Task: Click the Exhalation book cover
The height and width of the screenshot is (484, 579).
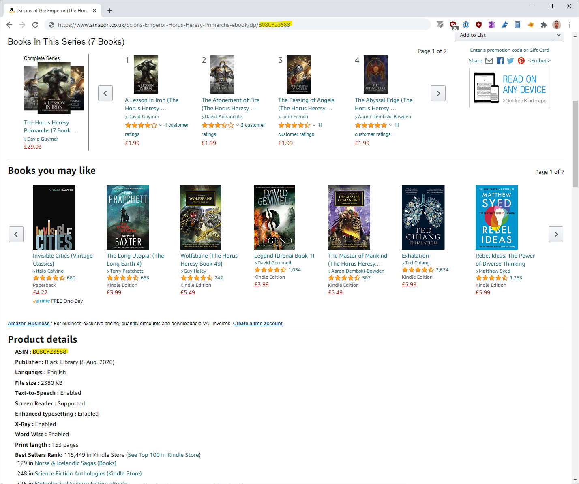Action: pos(423,217)
